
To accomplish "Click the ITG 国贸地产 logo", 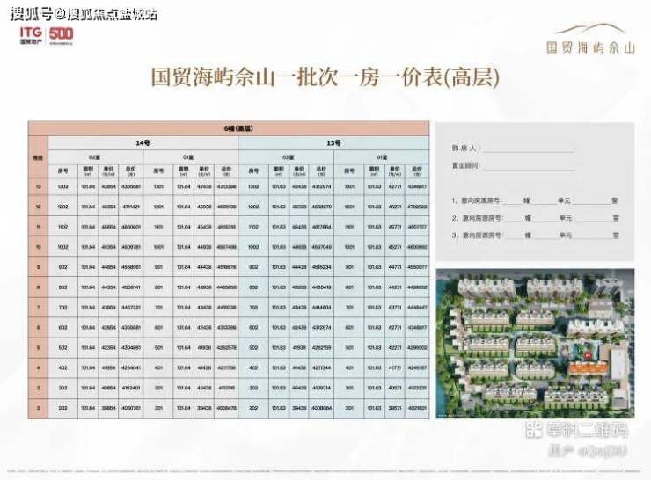I will 31,36.
